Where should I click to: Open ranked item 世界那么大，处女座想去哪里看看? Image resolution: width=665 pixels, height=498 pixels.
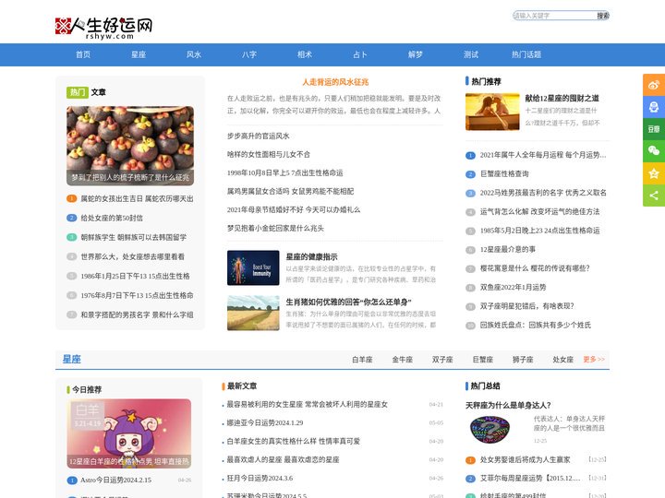[x=132, y=256]
